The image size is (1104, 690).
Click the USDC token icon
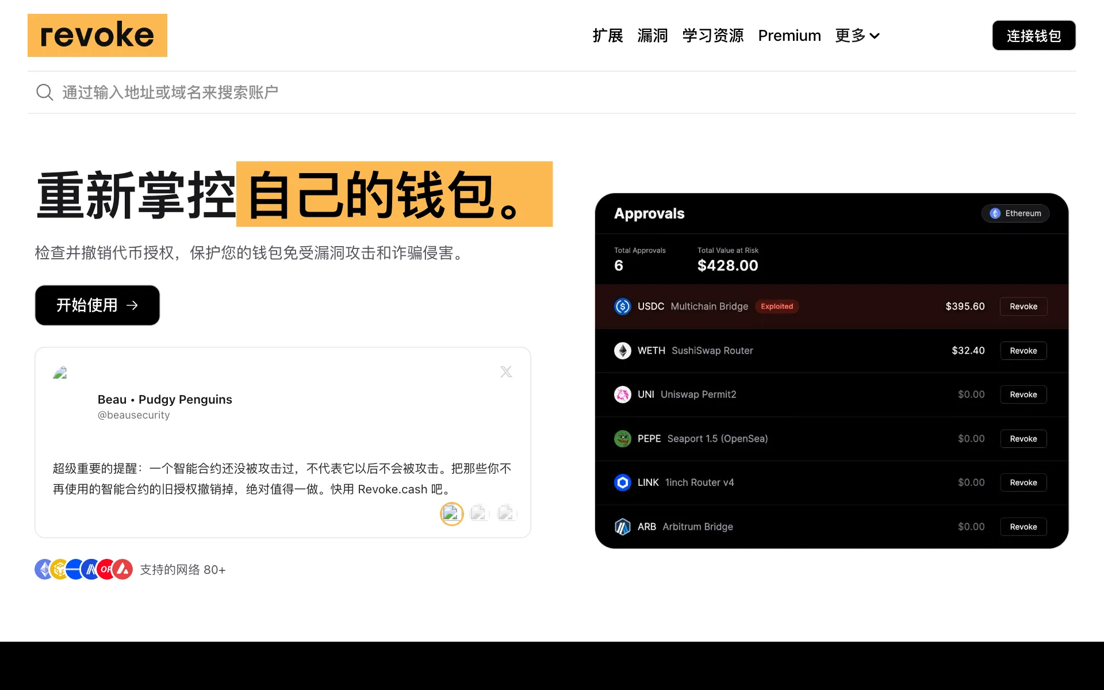622,306
